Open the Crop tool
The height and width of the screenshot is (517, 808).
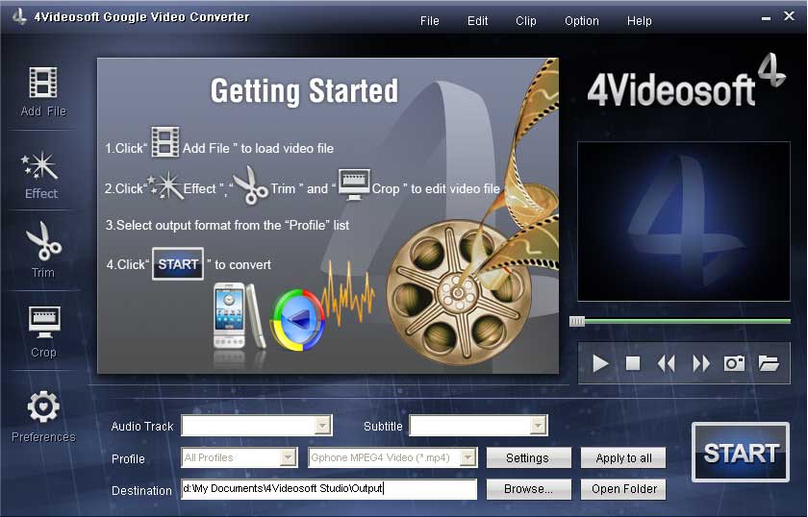[x=43, y=323]
